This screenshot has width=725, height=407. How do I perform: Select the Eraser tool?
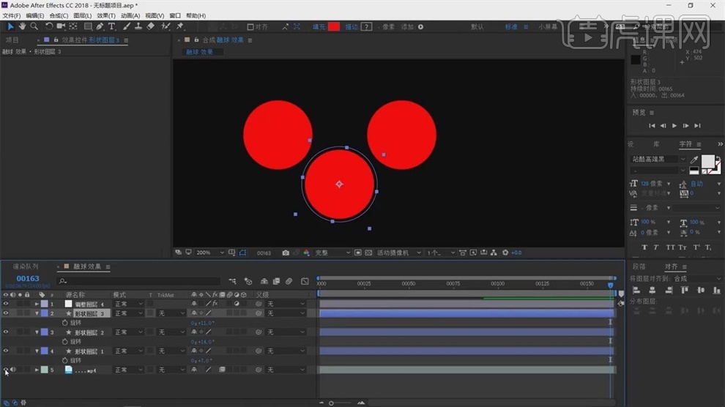click(151, 26)
